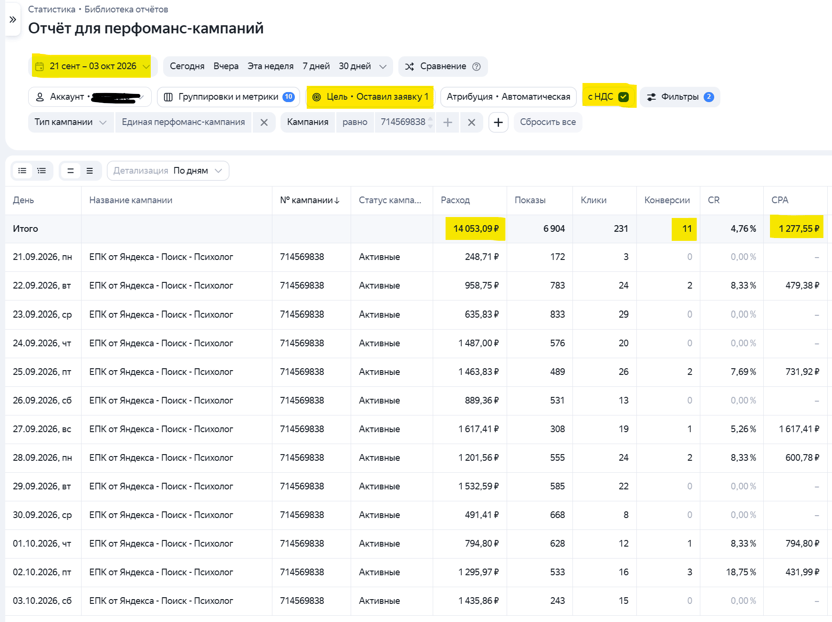This screenshot has height=622, width=832.
Task: Sort table by Расход column header
Action: click(455, 200)
